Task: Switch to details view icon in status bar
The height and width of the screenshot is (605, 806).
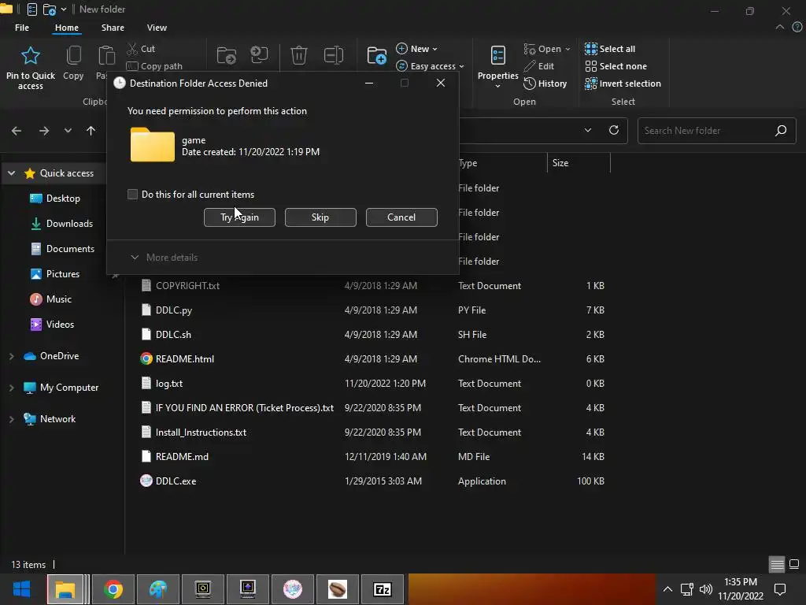Action: click(777, 564)
